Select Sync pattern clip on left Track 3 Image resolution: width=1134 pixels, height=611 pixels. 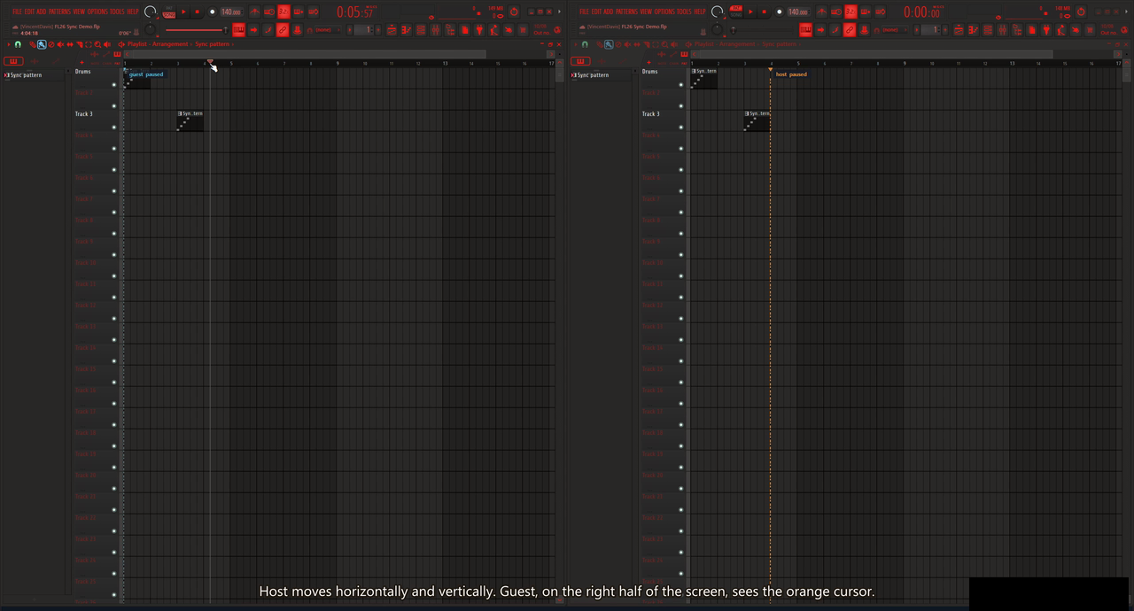point(190,120)
